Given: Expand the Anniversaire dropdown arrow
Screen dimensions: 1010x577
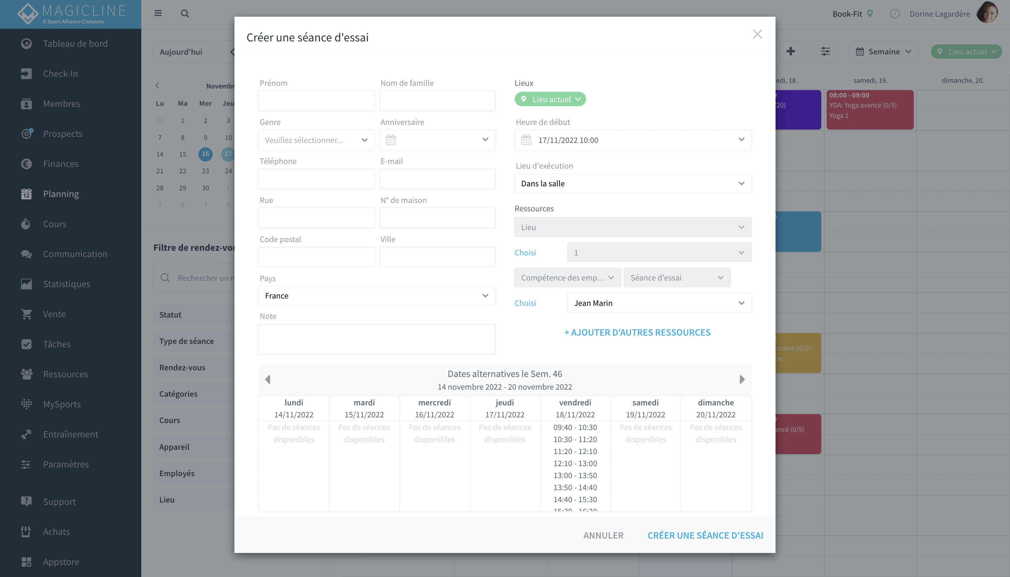Looking at the screenshot, I should [x=485, y=140].
